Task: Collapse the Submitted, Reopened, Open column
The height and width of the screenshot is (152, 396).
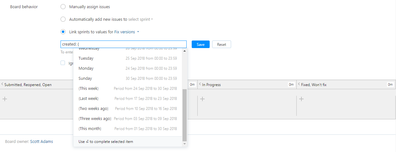Action: (2, 84)
